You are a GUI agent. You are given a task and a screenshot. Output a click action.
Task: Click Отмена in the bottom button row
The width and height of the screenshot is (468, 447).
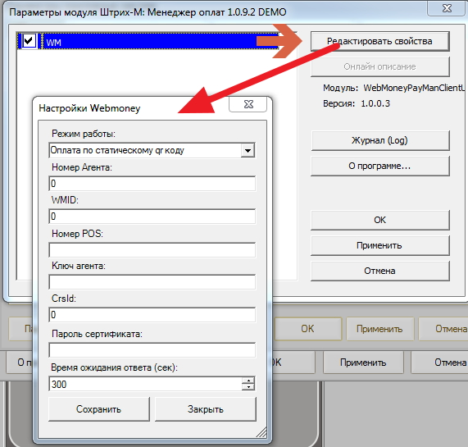click(x=439, y=363)
